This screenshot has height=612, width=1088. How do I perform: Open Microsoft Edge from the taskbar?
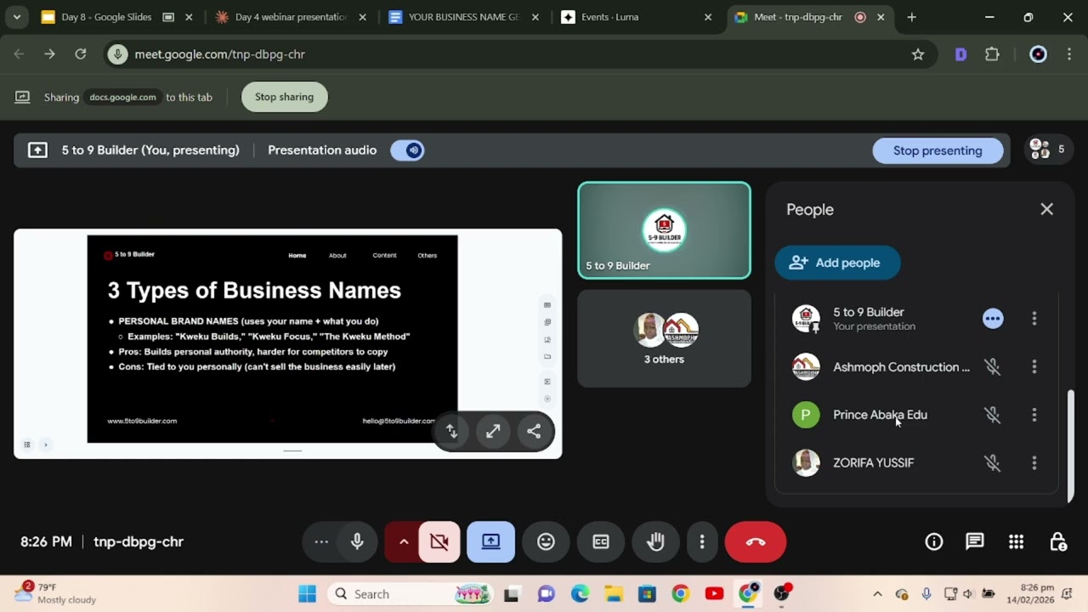coord(580,594)
